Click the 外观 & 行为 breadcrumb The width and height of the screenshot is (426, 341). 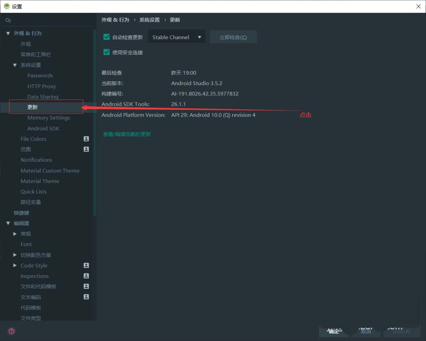coord(115,20)
